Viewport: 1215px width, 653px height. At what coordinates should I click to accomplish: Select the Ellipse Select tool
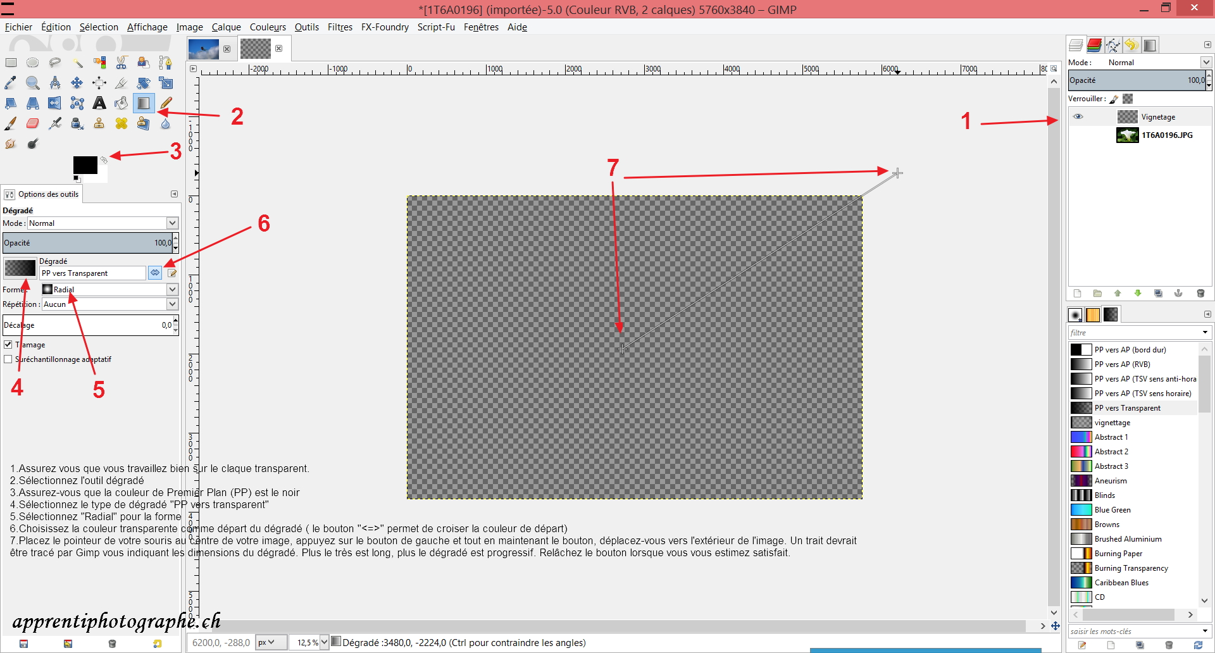point(33,63)
